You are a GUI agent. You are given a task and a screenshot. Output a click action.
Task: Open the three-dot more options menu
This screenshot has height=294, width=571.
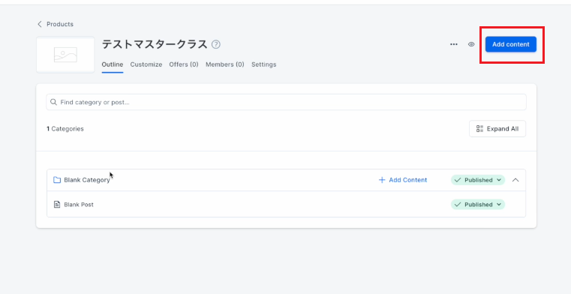453,44
